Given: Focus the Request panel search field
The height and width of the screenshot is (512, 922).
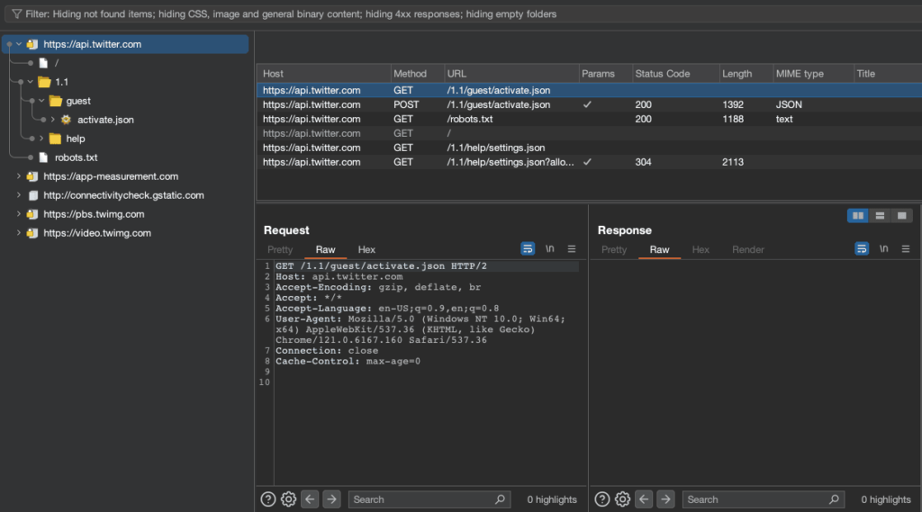Looking at the screenshot, I should (x=429, y=499).
